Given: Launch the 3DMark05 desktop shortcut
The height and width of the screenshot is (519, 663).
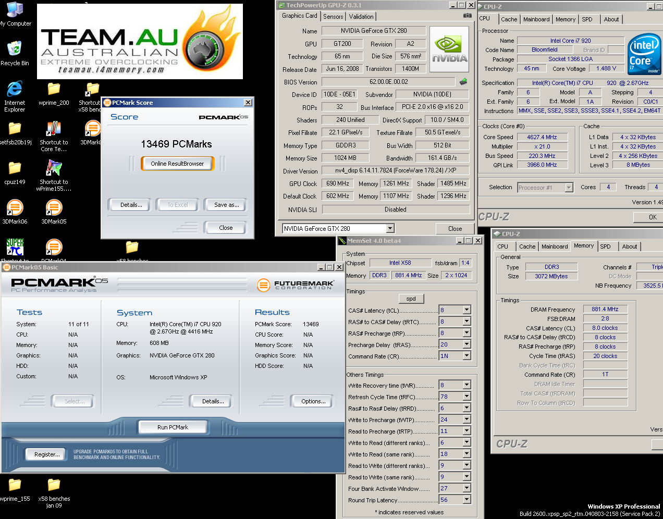Looking at the screenshot, I should [54, 212].
